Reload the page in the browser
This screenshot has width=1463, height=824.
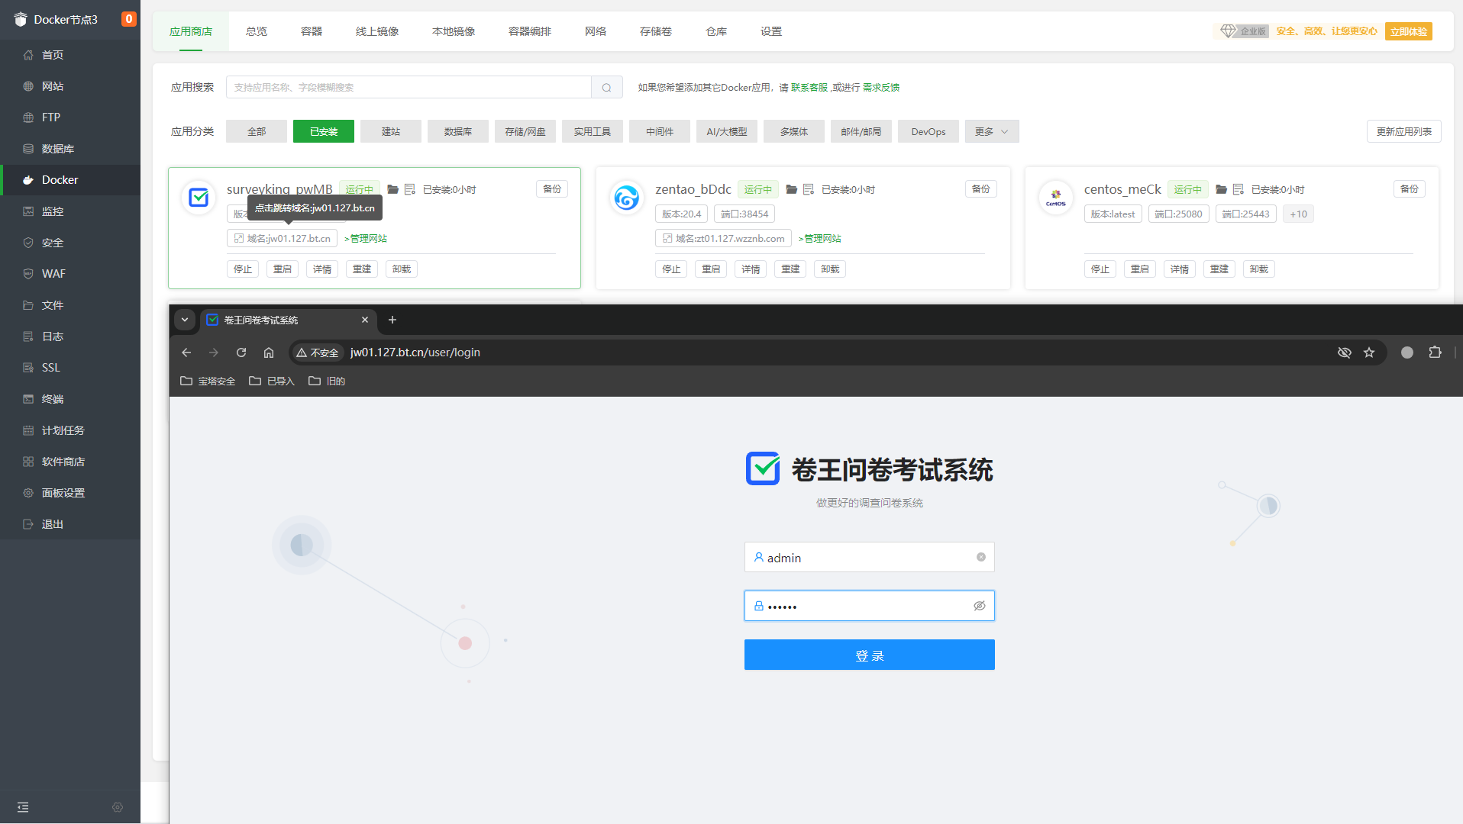coord(241,352)
